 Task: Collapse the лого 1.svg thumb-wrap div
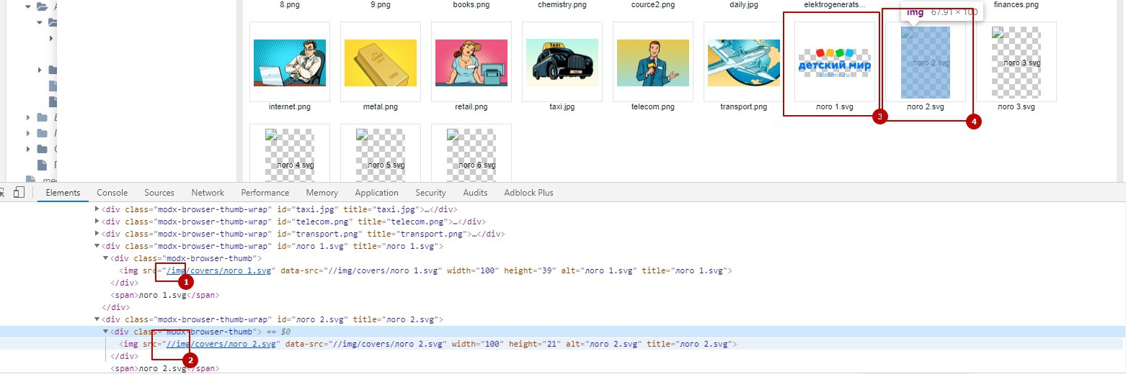point(98,246)
